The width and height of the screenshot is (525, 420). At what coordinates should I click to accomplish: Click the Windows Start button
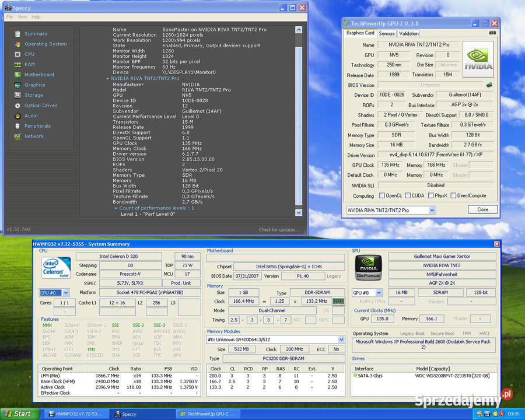(19, 414)
